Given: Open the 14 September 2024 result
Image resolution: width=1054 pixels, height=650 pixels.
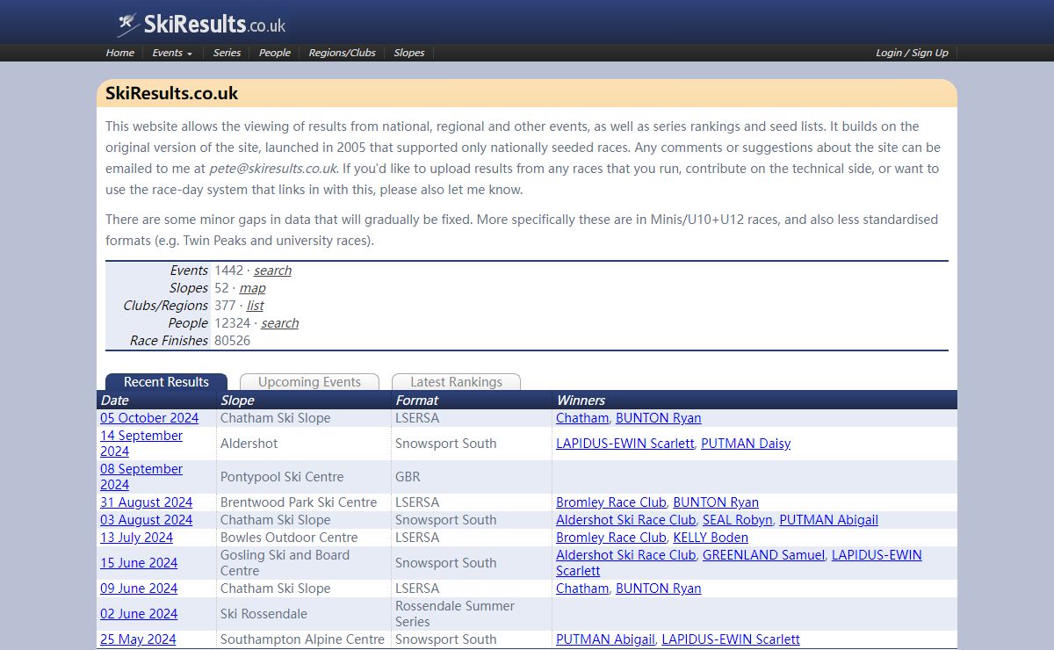Looking at the screenshot, I should (141, 444).
